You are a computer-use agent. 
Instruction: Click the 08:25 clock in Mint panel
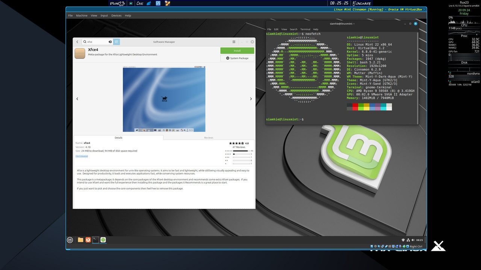pos(419,240)
